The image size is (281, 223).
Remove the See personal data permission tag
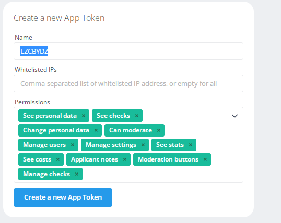point(84,116)
